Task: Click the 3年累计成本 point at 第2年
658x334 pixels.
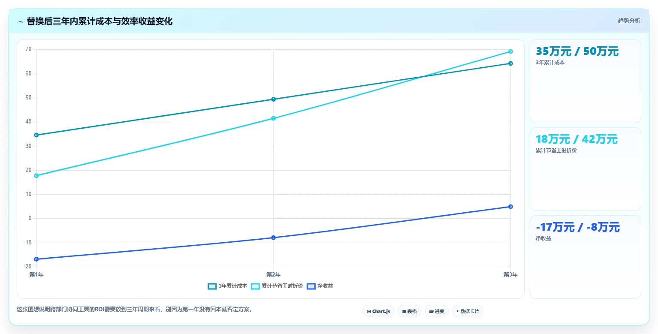Action: pos(273,99)
